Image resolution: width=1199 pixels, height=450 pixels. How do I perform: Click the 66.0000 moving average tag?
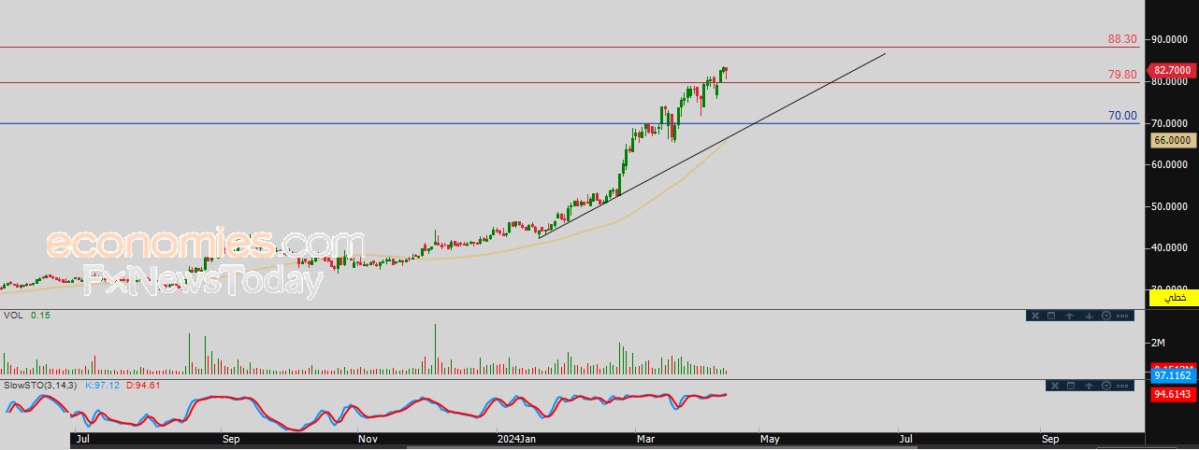[1172, 139]
